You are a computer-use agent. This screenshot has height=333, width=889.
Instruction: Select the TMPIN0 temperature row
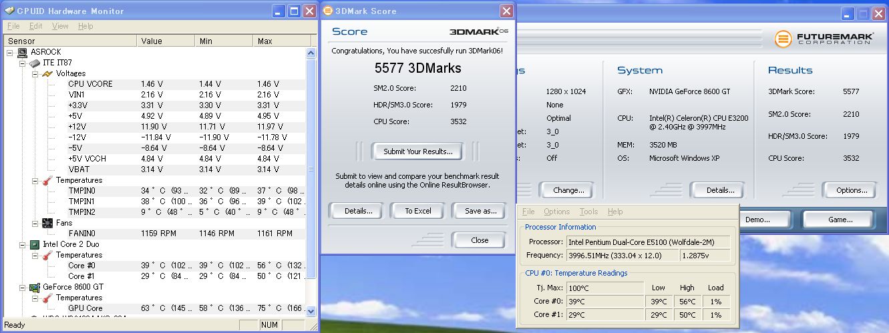click(155, 191)
